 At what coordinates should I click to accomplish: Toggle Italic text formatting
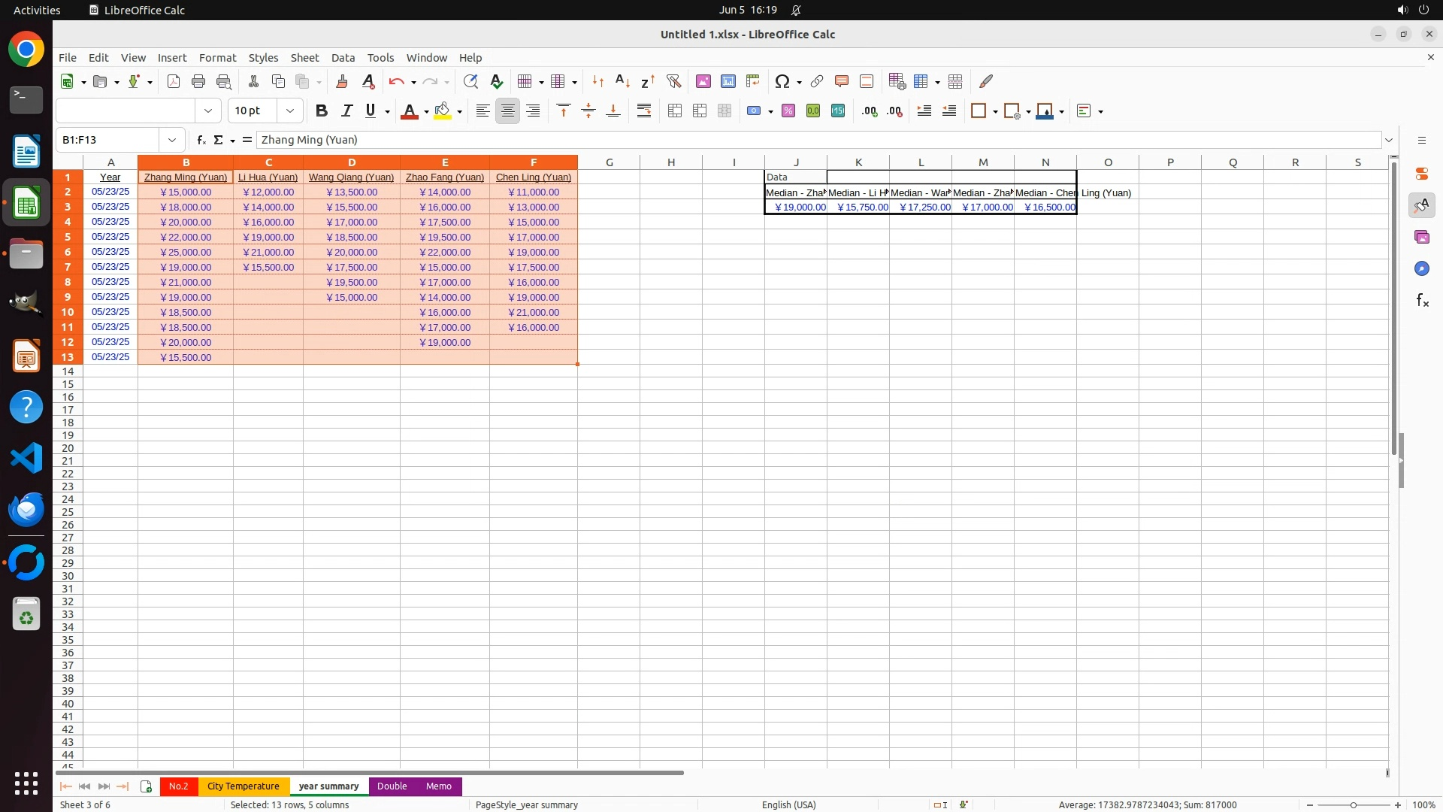(x=346, y=111)
